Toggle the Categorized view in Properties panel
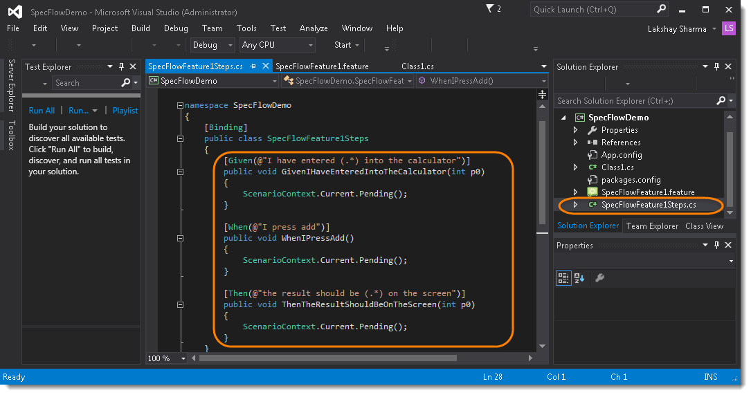Viewport: 751px width, 395px height. pos(563,277)
